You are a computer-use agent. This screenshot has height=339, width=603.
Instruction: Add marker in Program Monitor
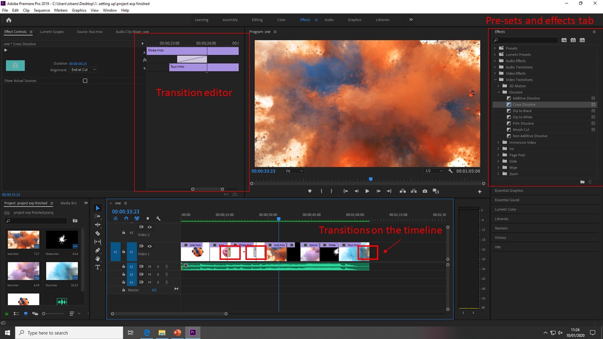coord(310,191)
